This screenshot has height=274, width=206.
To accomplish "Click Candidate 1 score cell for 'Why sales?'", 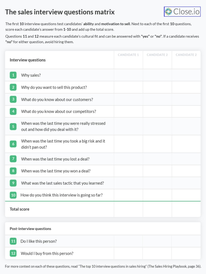I will click(x=128, y=75).
